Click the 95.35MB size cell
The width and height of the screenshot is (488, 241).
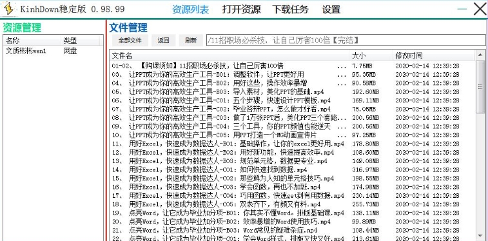(364, 75)
